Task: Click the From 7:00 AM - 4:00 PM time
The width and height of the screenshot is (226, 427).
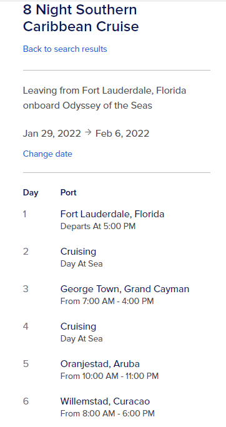Action: pos(107,301)
